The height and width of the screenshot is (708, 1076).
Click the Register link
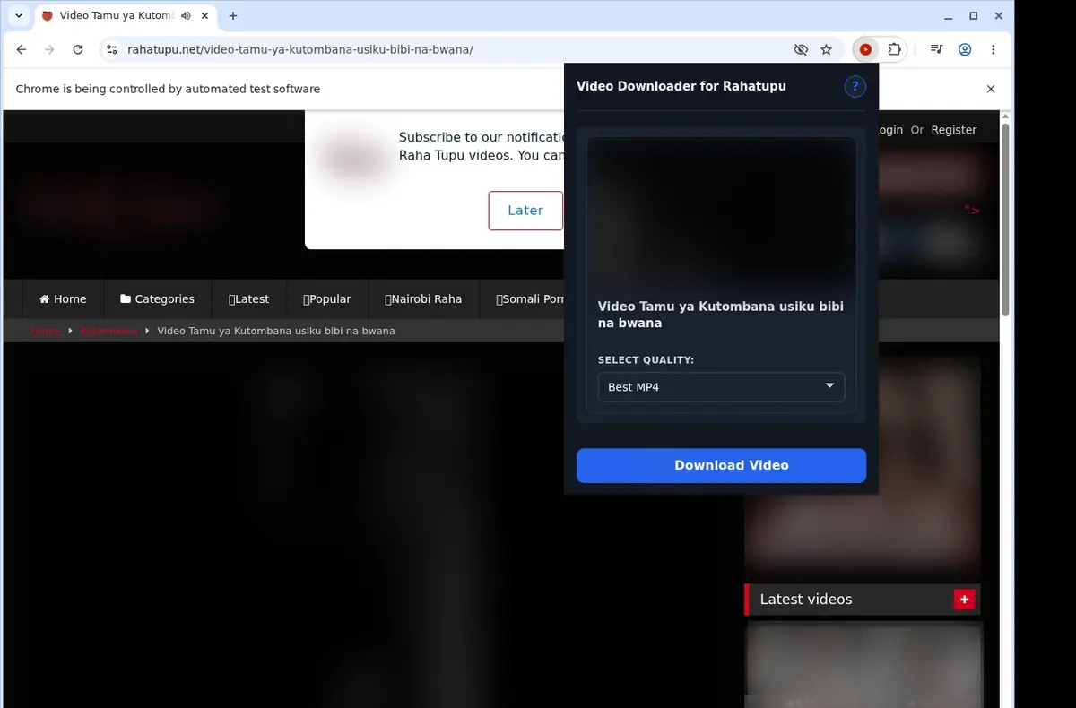click(953, 130)
